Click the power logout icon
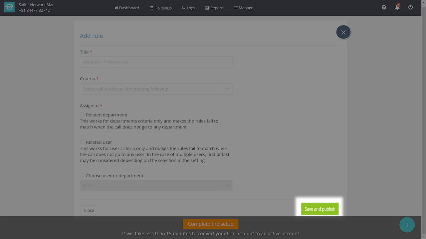Screen dimensions: 426x239 click(410, 7)
